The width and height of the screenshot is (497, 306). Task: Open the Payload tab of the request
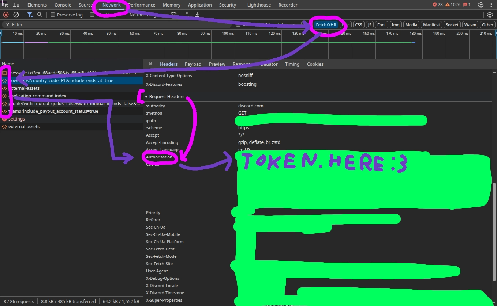pos(193,64)
